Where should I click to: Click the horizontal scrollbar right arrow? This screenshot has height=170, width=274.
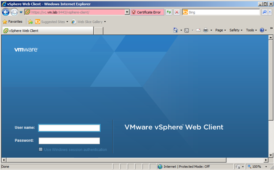(266, 160)
